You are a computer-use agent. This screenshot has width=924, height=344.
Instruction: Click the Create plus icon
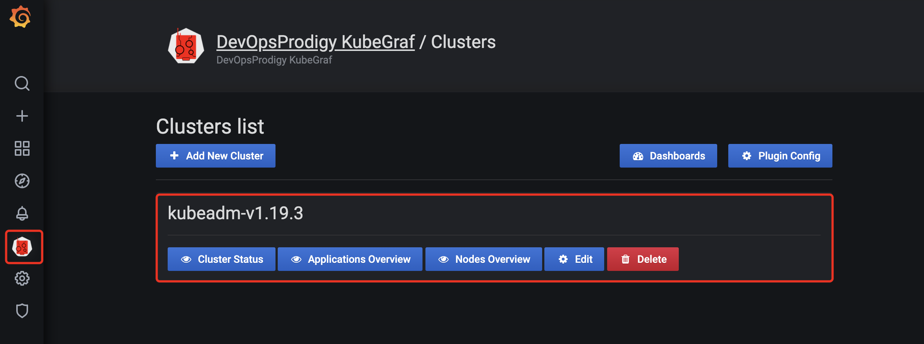22,116
